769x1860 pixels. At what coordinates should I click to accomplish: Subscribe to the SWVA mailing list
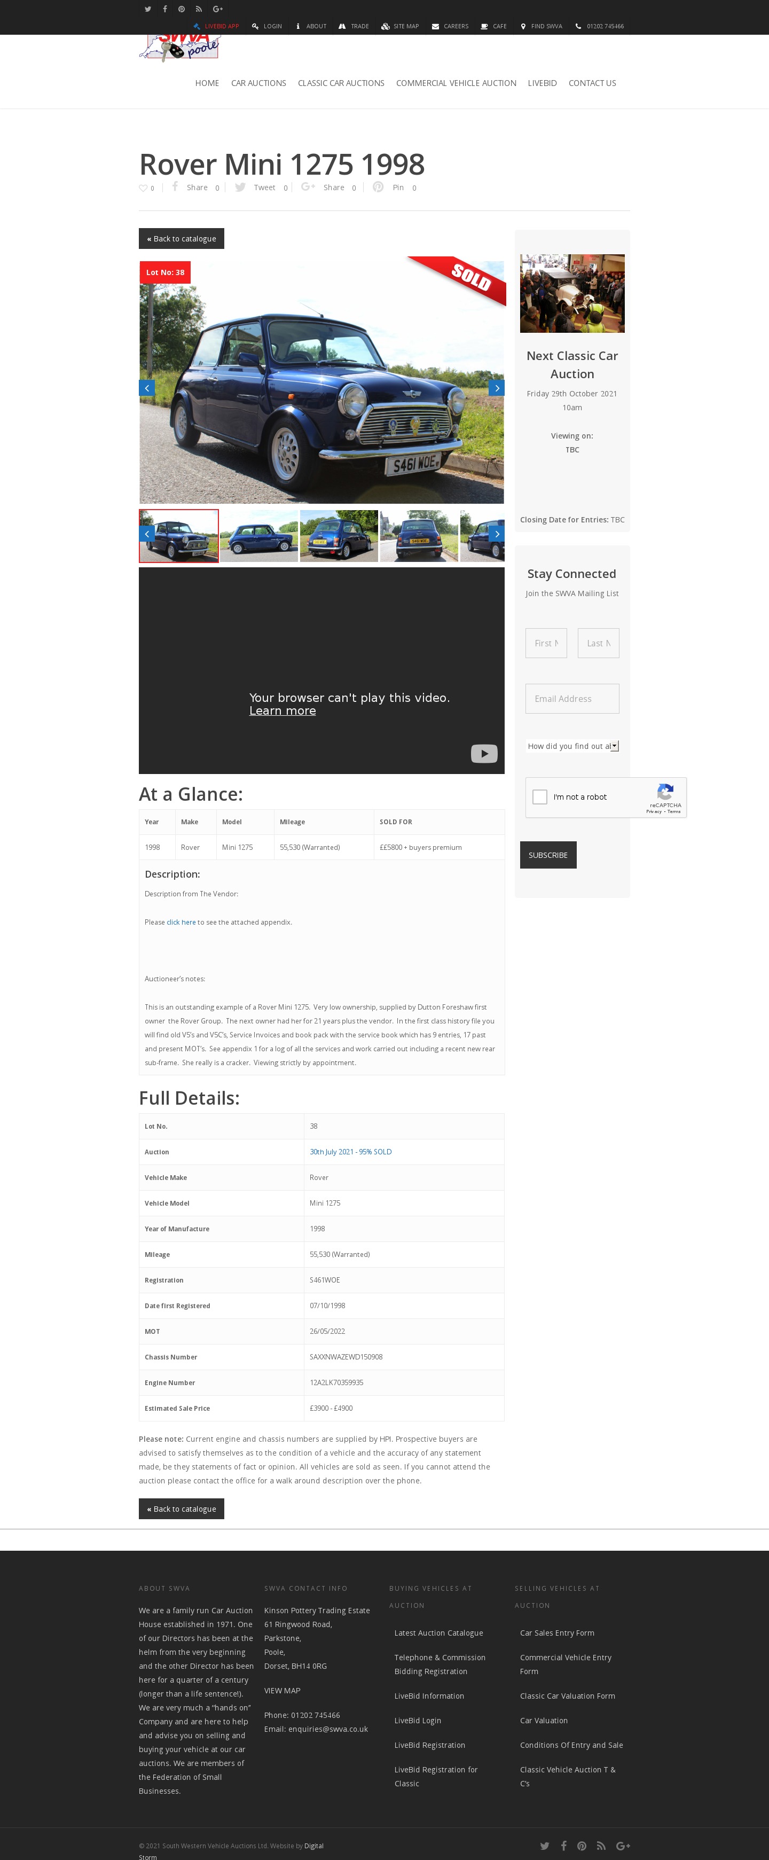click(x=548, y=855)
